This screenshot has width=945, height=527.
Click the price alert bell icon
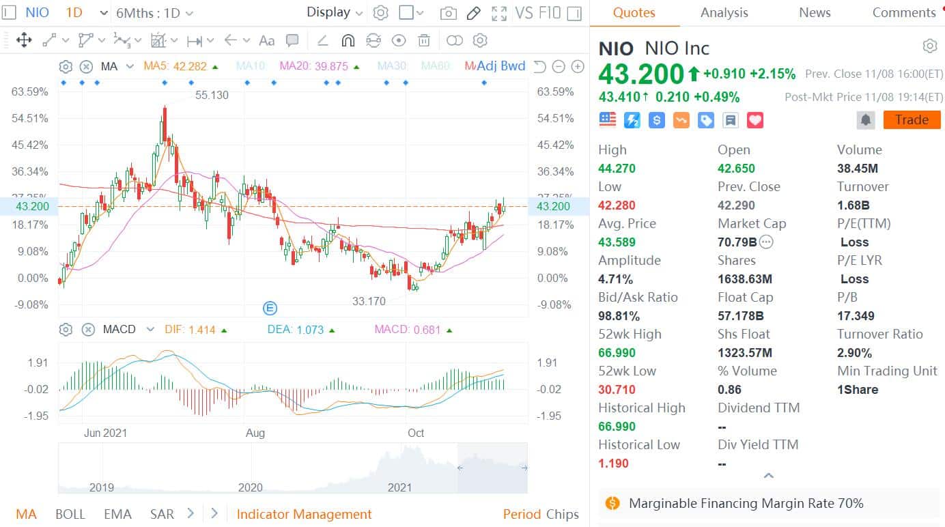pos(866,119)
